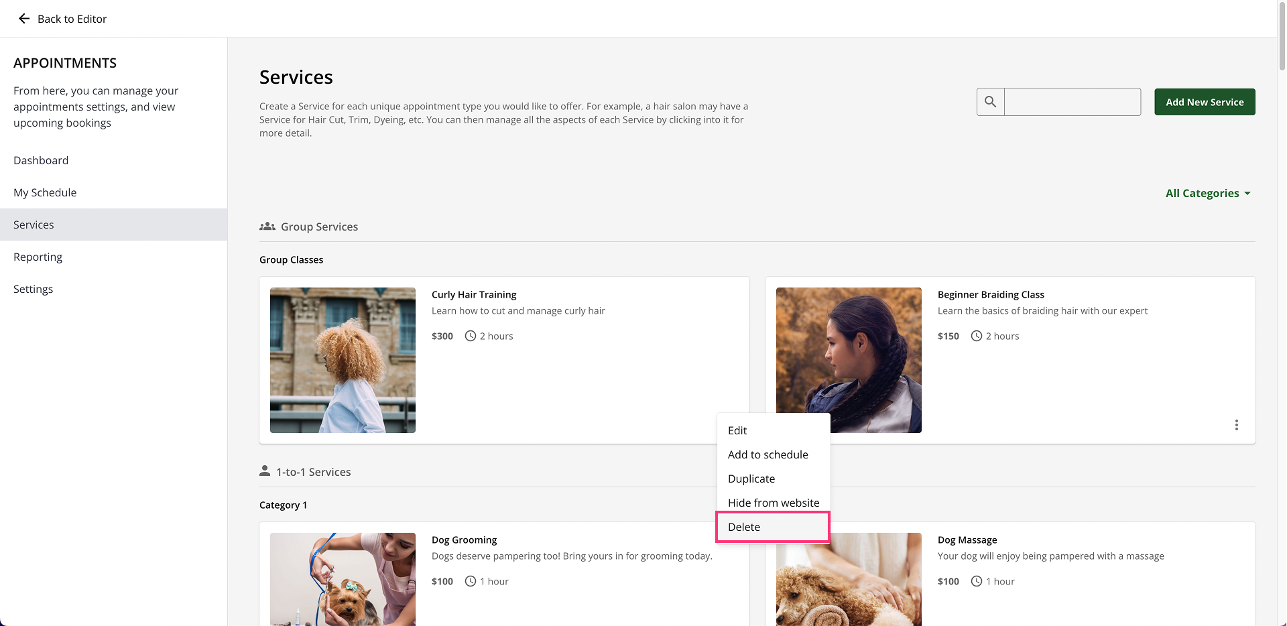Focus the services search field
The width and height of the screenshot is (1287, 626).
click(1072, 102)
